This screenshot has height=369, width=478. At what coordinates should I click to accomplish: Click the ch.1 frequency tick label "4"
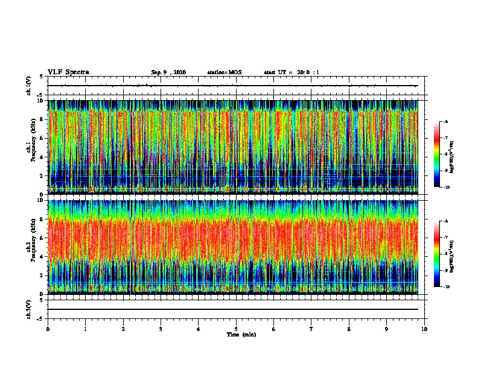42,157
